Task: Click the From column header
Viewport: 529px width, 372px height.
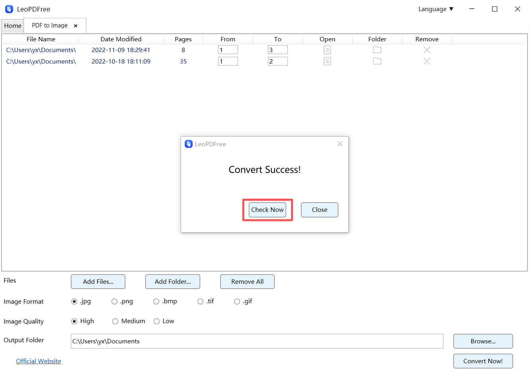Action: coord(228,39)
